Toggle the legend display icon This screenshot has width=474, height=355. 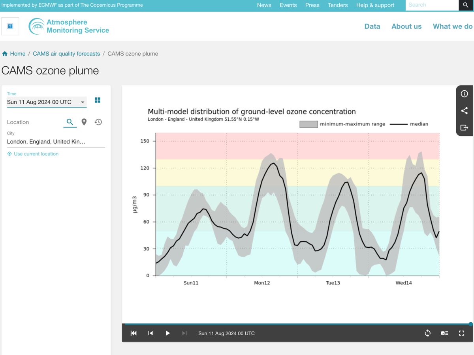(444, 333)
